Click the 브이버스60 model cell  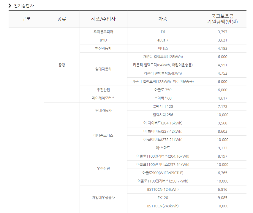(163, 98)
